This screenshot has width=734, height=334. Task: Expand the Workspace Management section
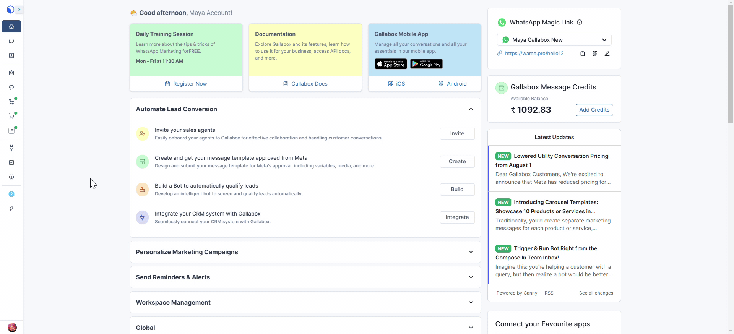pos(471,302)
